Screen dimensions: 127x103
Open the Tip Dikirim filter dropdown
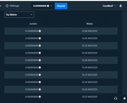click(x=19, y=15)
